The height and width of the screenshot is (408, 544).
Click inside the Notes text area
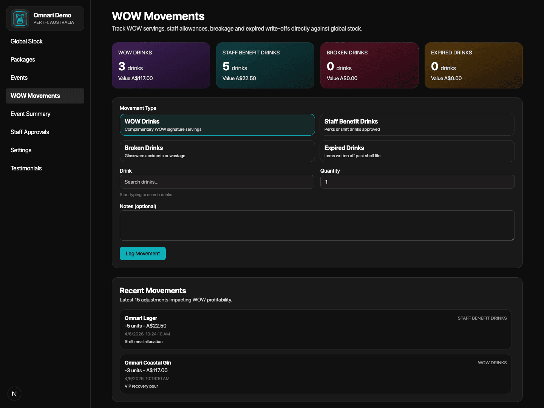point(317,226)
